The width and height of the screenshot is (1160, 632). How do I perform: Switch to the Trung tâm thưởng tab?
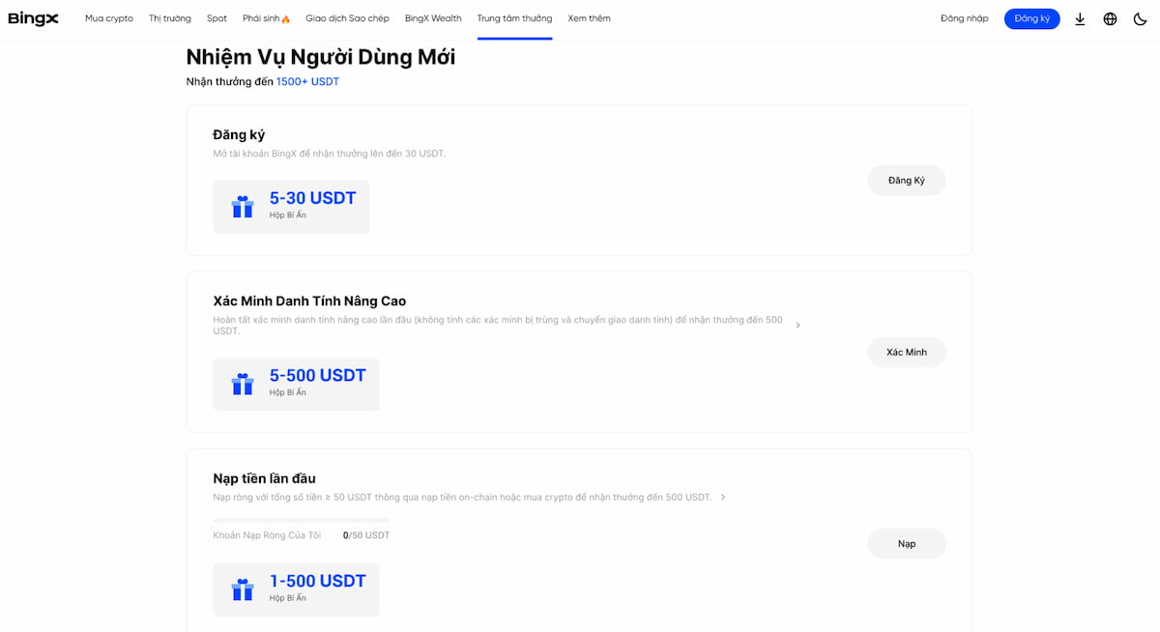(x=514, y=17)
